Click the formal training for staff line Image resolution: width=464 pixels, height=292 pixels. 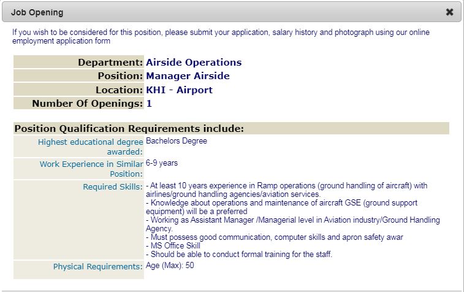coord(239,255)
